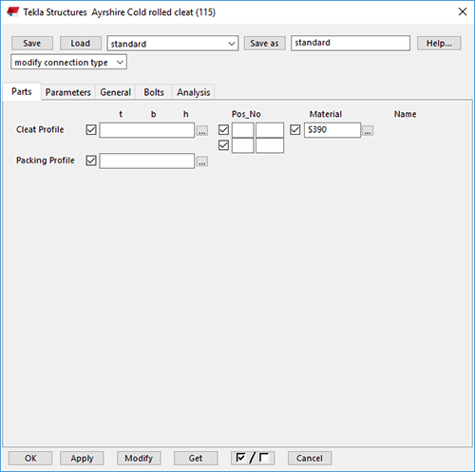
Task: Toggle the Packing Profile checkbox
Action: pyautogui.click(x=91, y=160)
